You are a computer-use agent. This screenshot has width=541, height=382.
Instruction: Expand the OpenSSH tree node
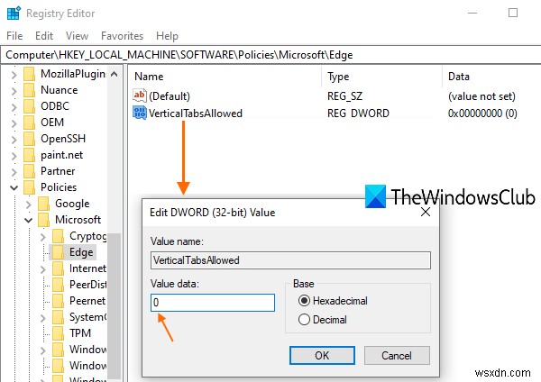click(x=14, y=139)
